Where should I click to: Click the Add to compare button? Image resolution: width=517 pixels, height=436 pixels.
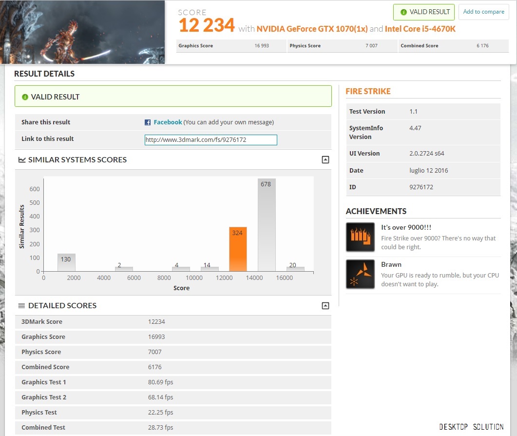tap(484, 12)
